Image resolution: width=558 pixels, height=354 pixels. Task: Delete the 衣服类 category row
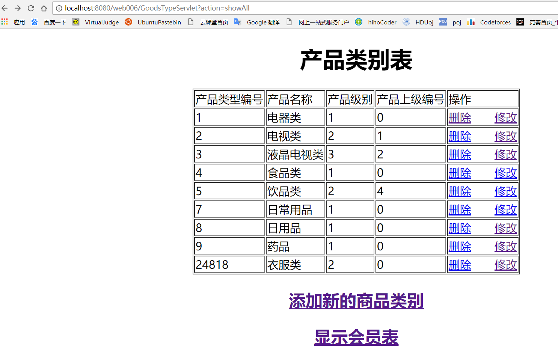pos(460,265)
